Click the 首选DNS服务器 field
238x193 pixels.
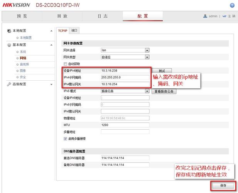[x=125, y=158]
